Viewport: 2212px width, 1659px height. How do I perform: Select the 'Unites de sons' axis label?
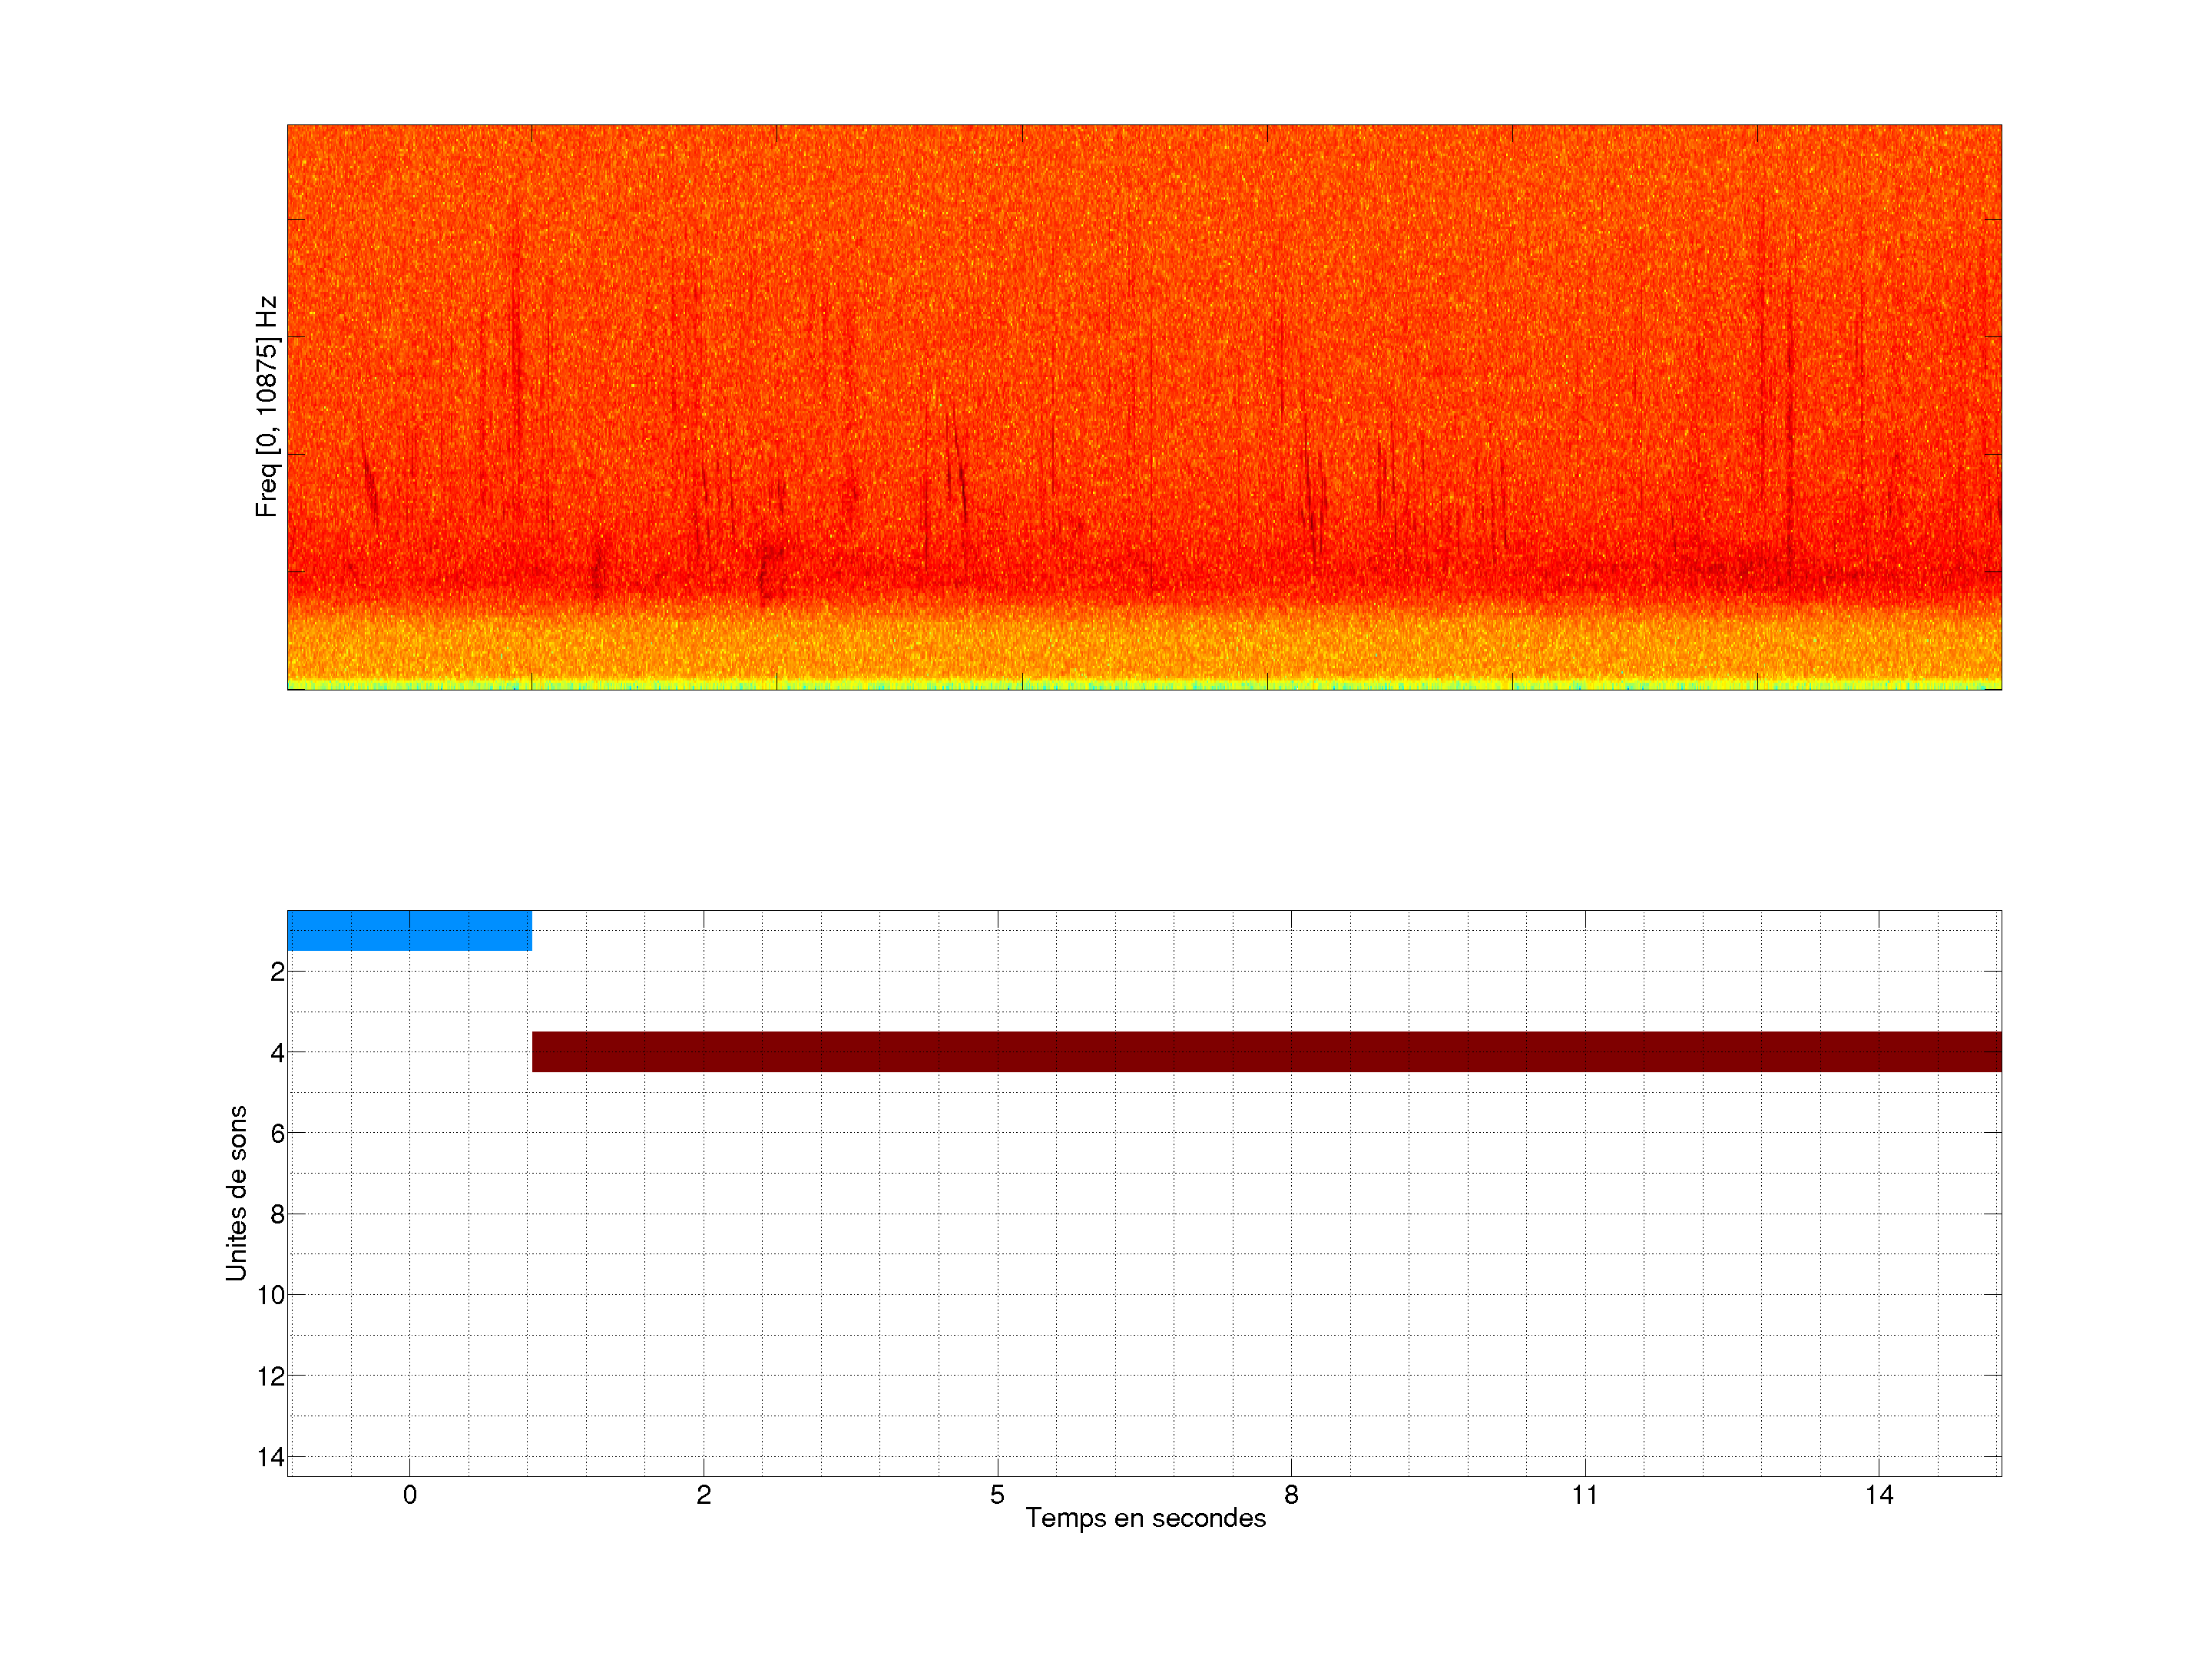pyautogui.click(x=236, y=1193)
